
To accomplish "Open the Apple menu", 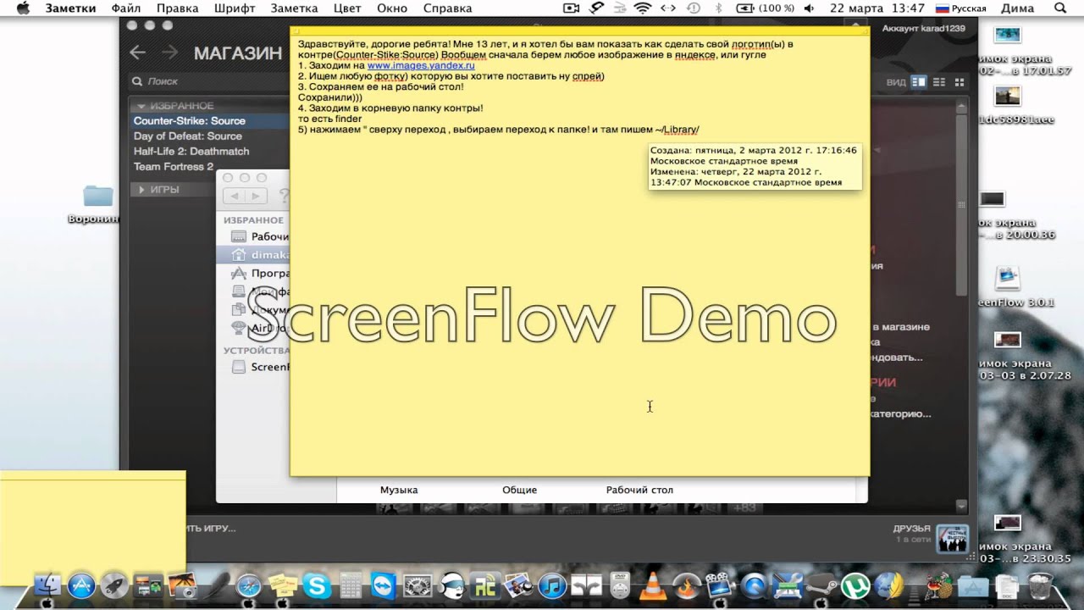I will point(23,8).
